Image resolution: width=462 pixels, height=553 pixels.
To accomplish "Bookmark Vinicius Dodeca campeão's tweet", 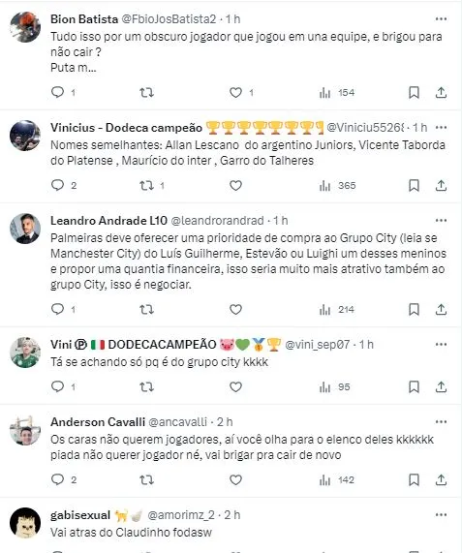I will tap(414, 185).
